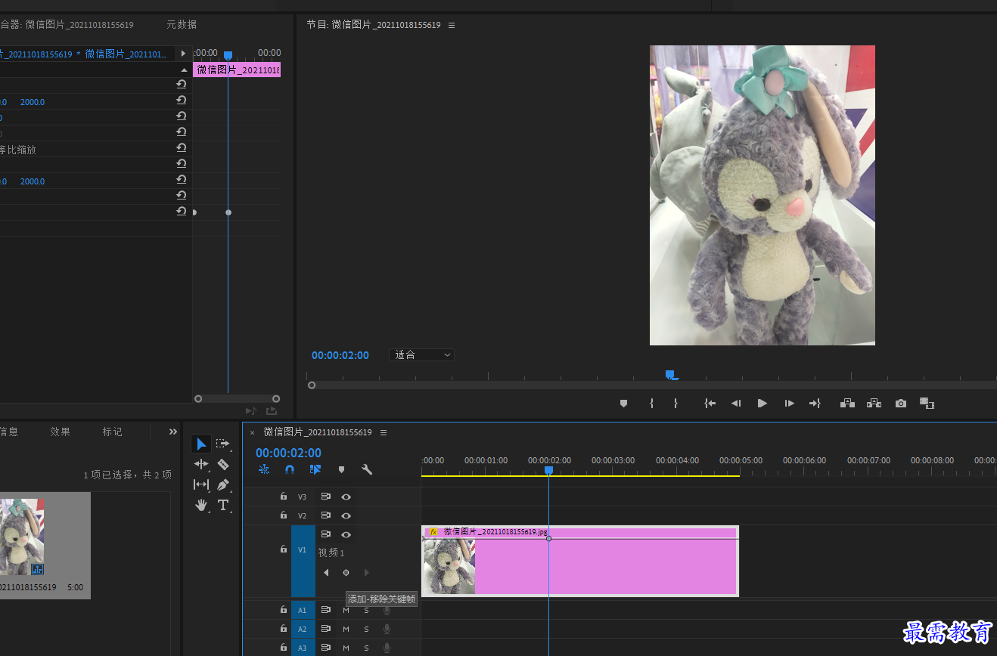Open timeline display settings wrench
Image resolution: width=997 pixels, height=656 pixels.
[367, 469]
